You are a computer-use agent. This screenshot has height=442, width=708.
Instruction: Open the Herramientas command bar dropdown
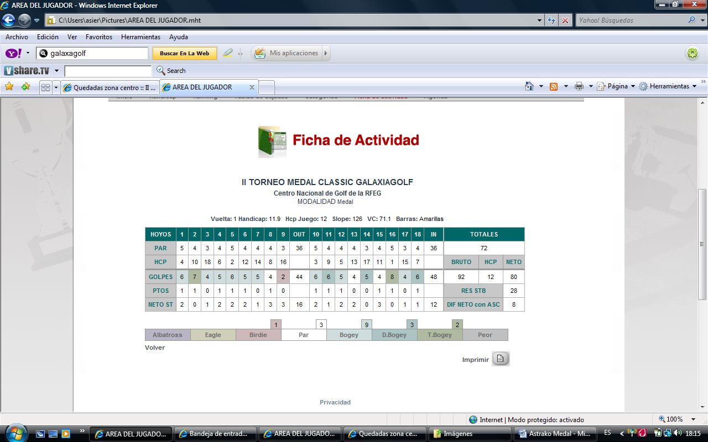(x=668, y=86)
